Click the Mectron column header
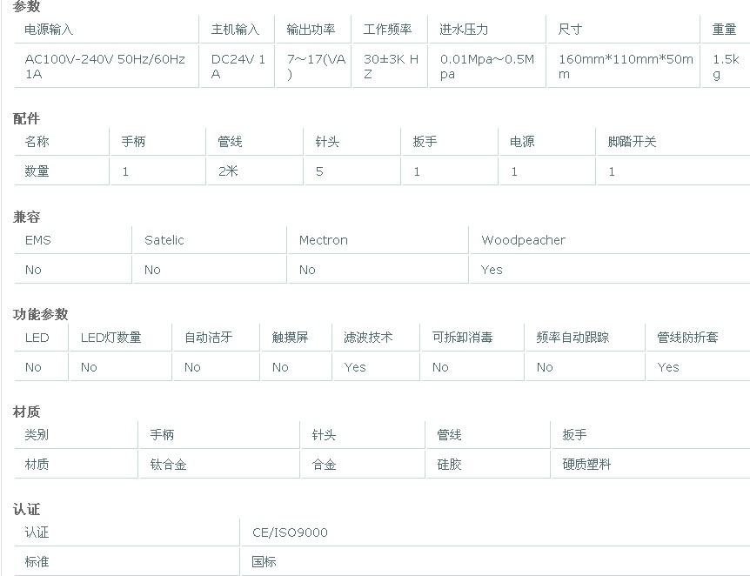 [x=323, y=240]
